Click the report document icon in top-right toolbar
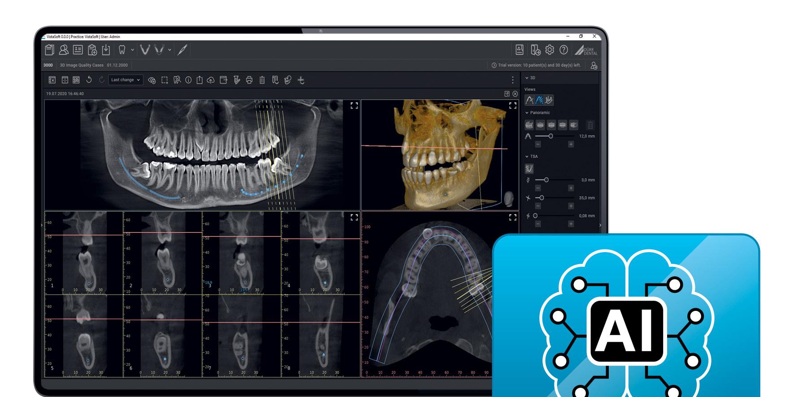Image resolution: width=795 pixels, height=397 pixels. pos(520,50)
